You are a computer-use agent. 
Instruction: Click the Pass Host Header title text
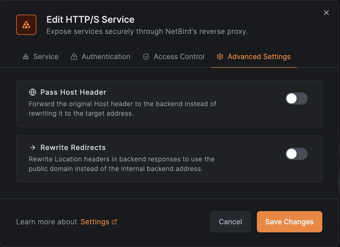click(x=73, y=92)
